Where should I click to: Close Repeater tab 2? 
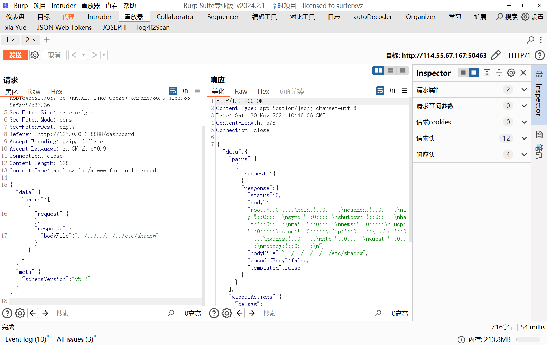click(34, 40)
